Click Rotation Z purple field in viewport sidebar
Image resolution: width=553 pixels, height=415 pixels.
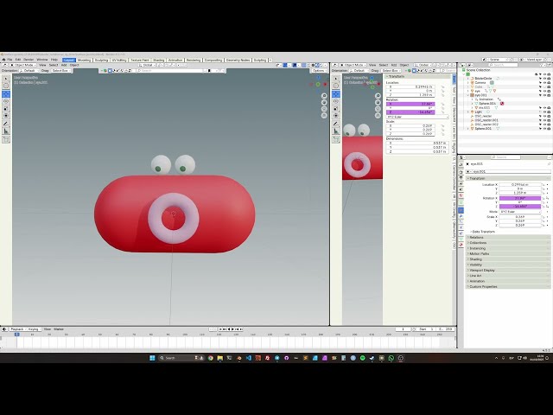[410, 112]
